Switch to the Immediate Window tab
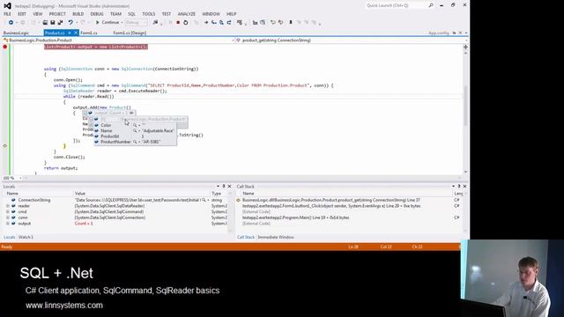The image size is (564, 317). pos(276,237)
